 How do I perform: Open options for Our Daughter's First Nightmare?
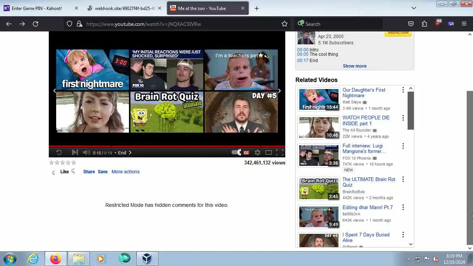pyautogui.click(x=403, y=90)
